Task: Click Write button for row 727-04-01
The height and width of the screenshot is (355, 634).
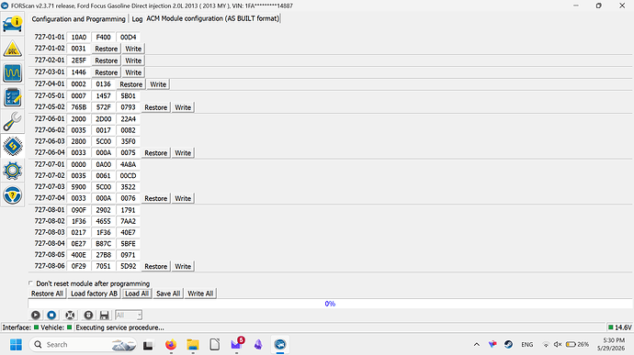Action: pyautogui.click(x=158, y=84)
